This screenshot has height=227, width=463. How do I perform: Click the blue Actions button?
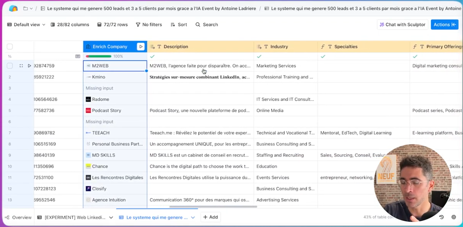[444, 24]
